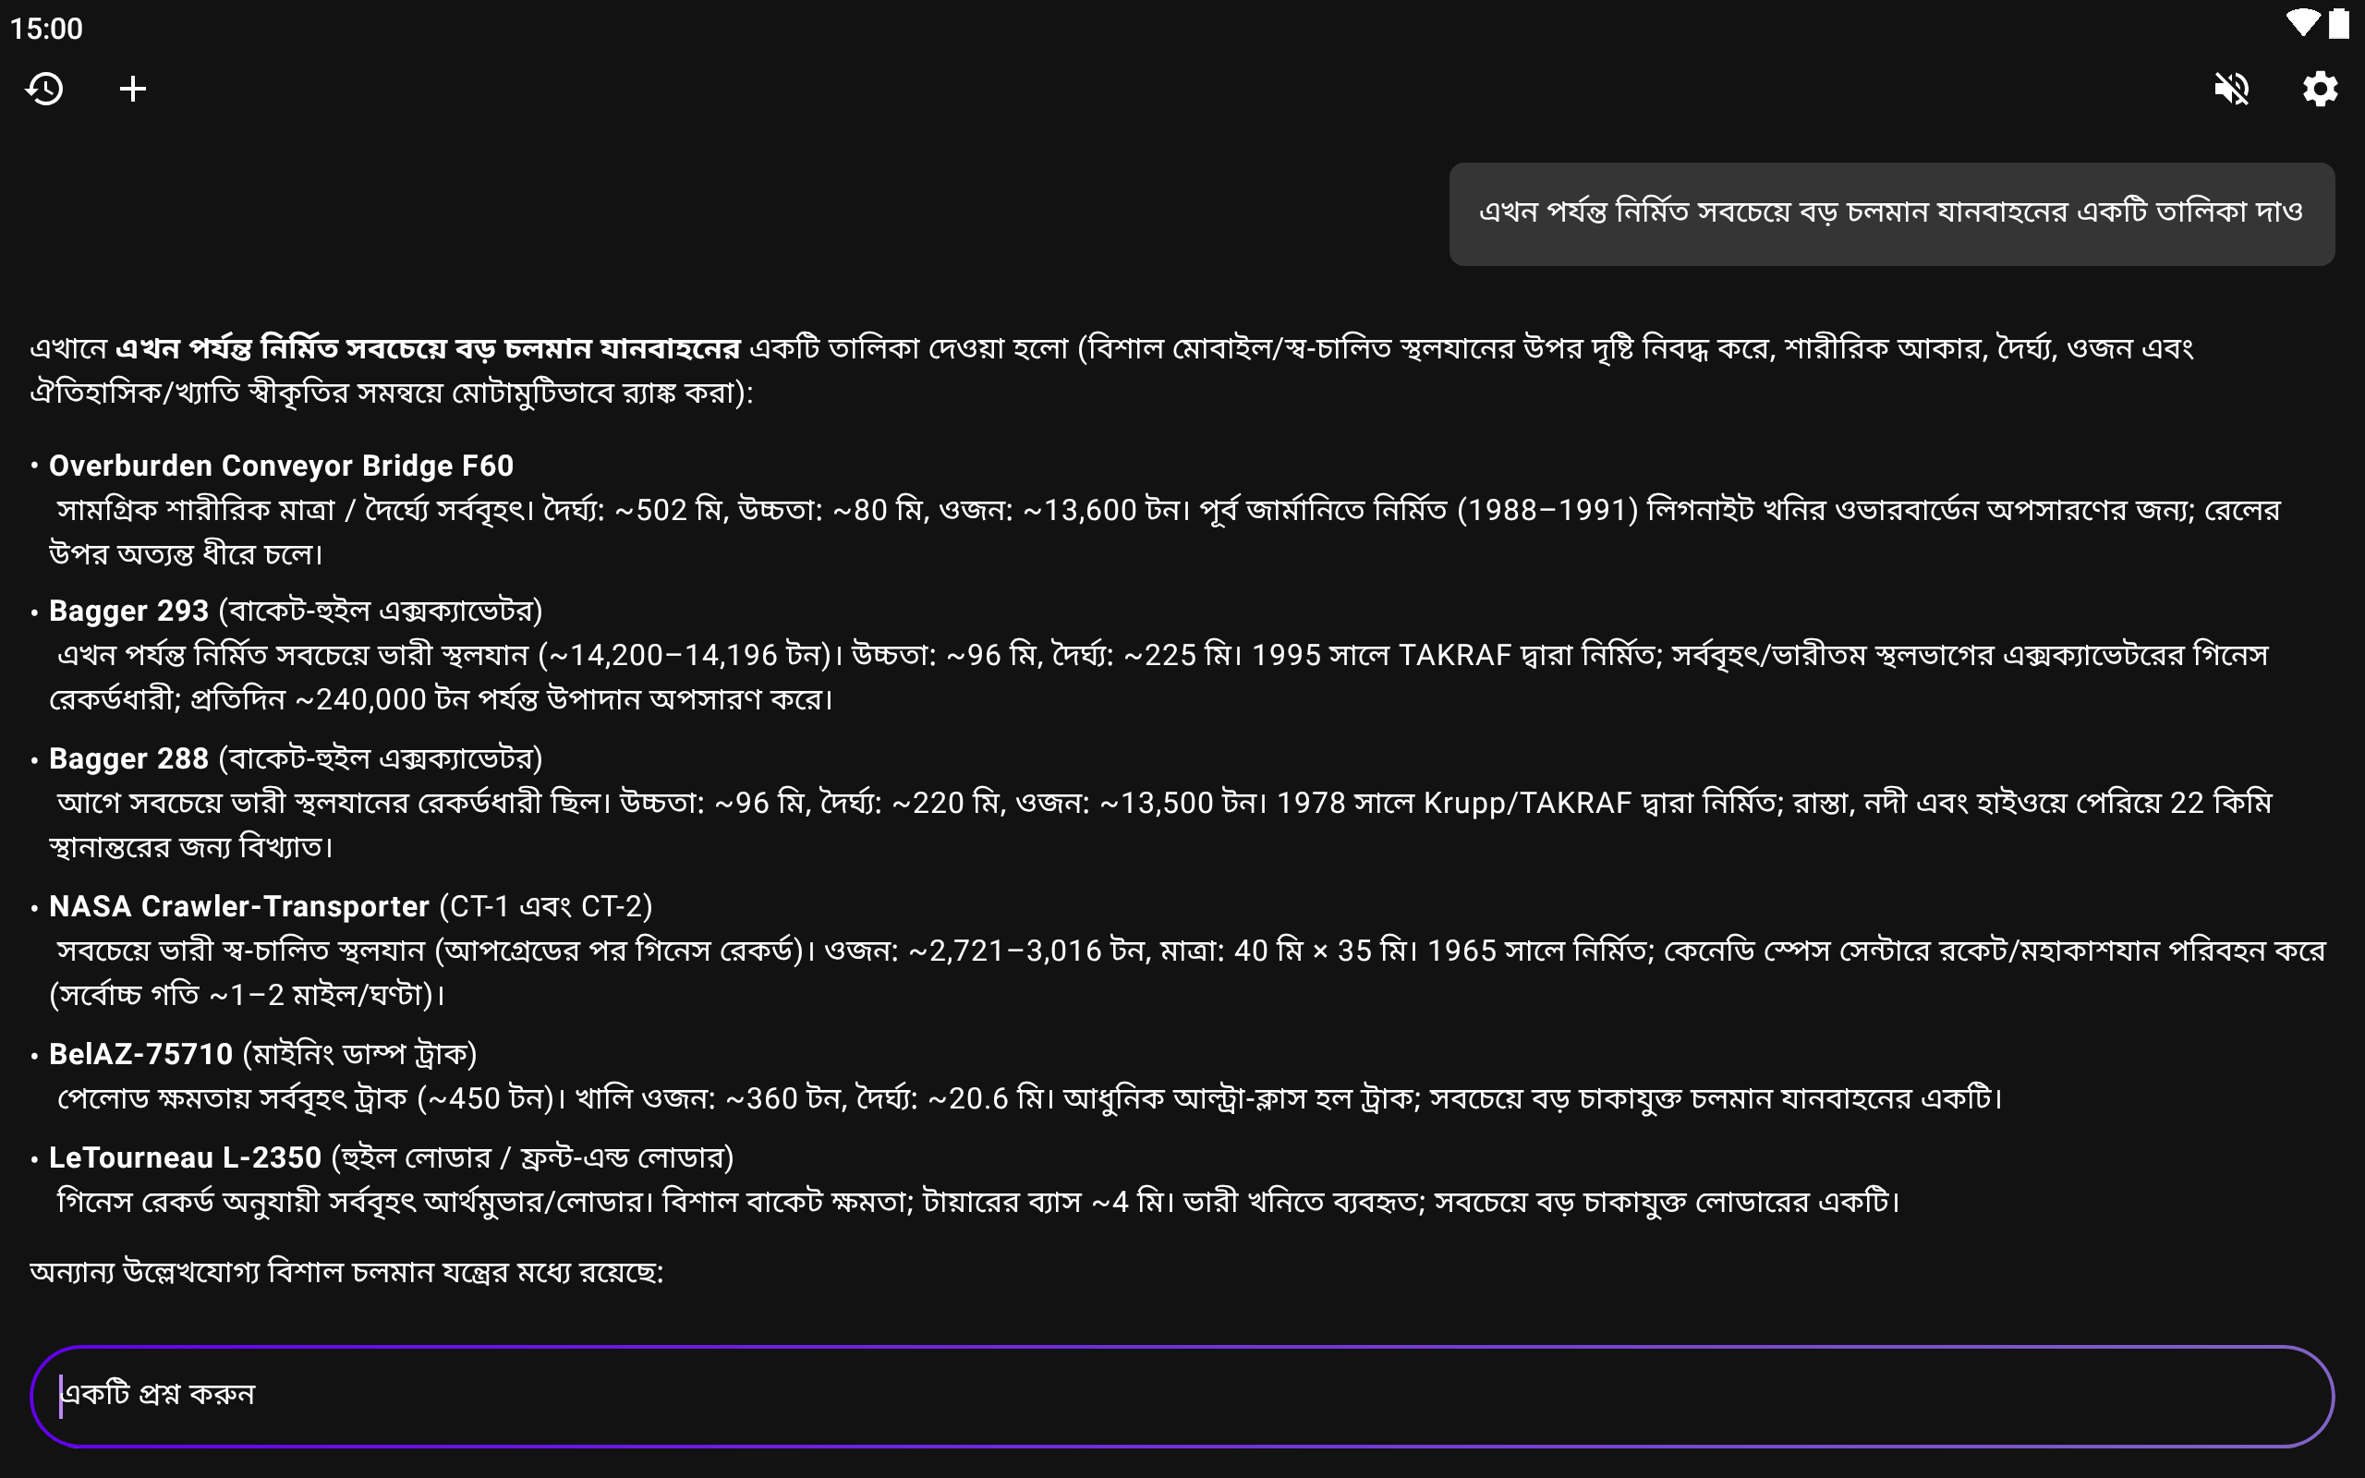Click NASA Crawler-Transporter heading text

(x=239, y=906)
